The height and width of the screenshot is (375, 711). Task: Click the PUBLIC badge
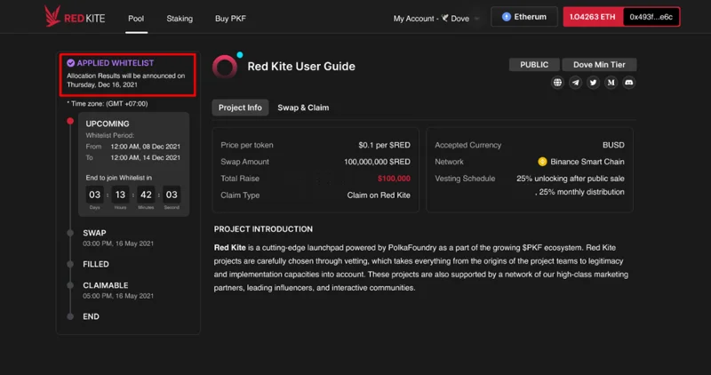pos(534,65)
